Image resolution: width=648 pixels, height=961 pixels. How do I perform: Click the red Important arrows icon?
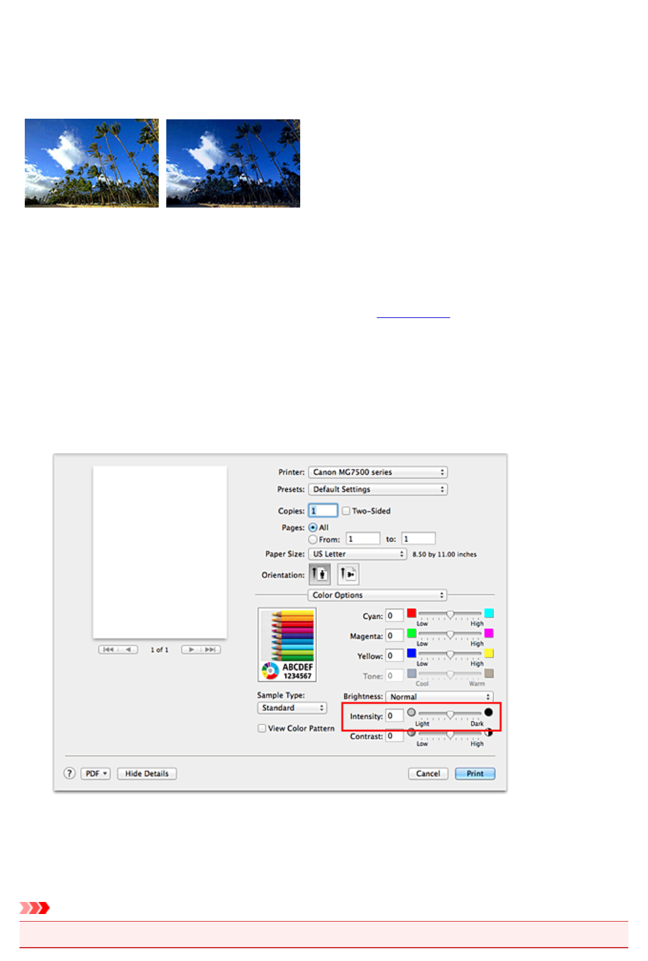34,908
